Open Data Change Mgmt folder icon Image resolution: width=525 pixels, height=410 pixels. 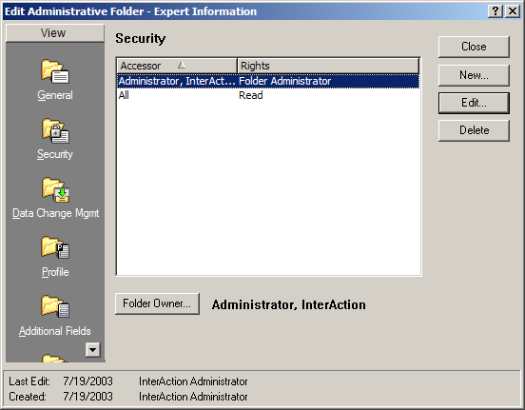[x=55, y=189]
